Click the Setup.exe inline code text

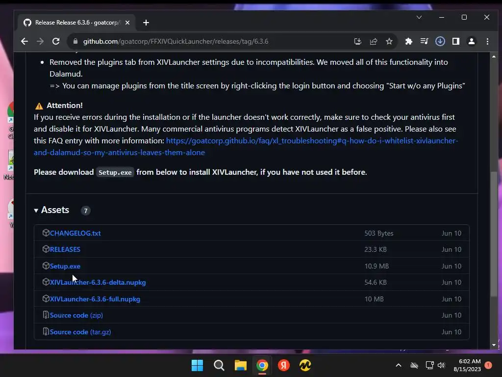pos(115,172)
